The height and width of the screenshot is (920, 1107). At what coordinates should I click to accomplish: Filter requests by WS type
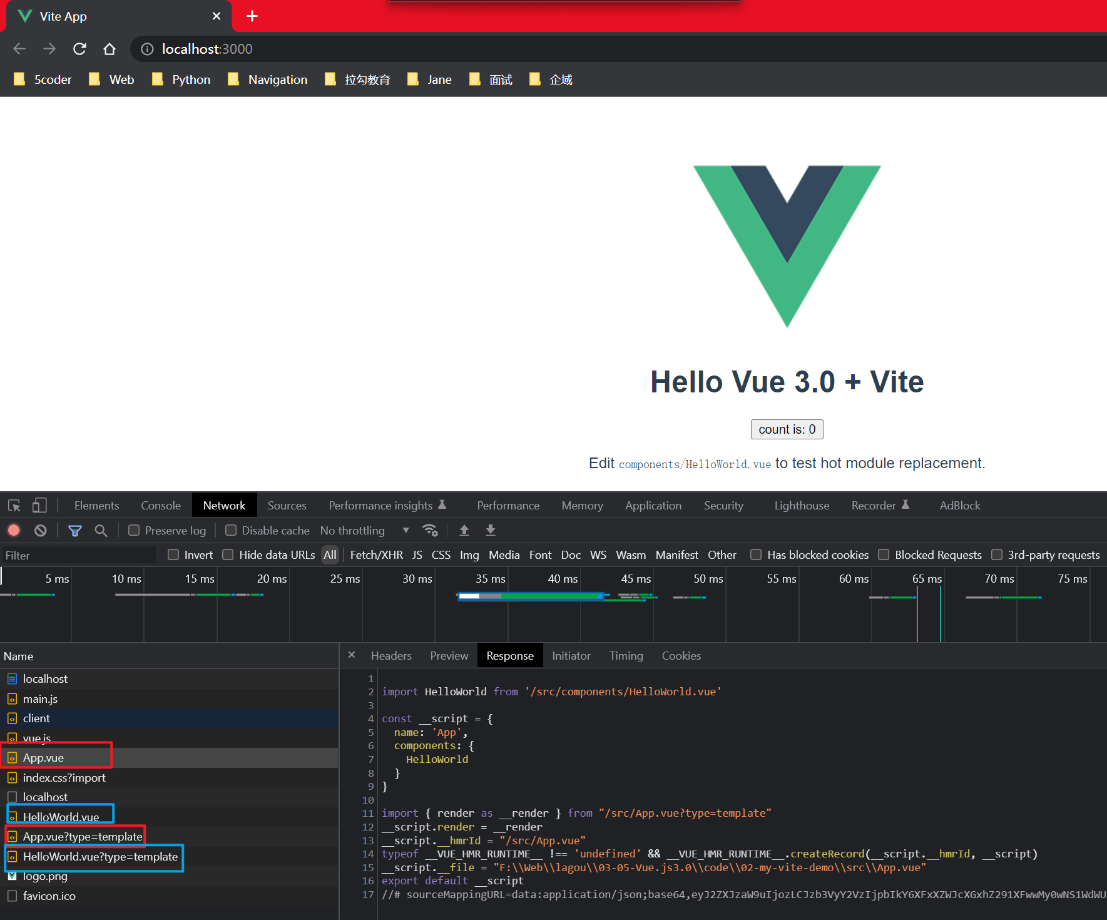click(x=598, y=555)
